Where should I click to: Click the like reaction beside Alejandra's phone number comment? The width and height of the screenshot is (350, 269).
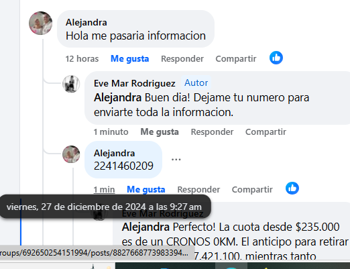292,189
